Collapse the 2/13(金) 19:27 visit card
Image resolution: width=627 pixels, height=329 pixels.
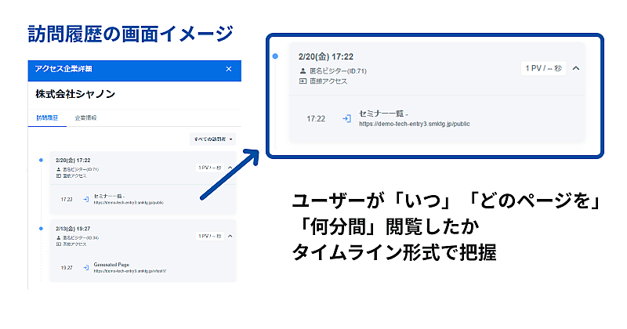click(x=230, y=236)
